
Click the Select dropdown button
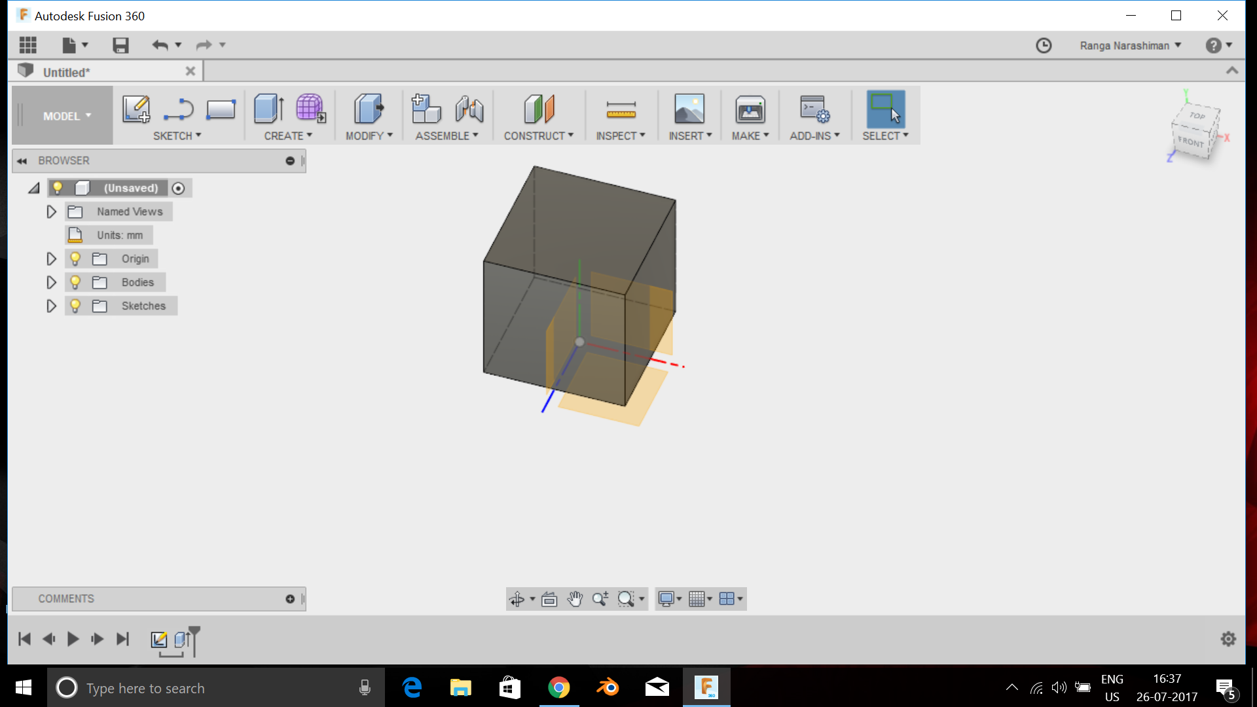tap(907, 136)
